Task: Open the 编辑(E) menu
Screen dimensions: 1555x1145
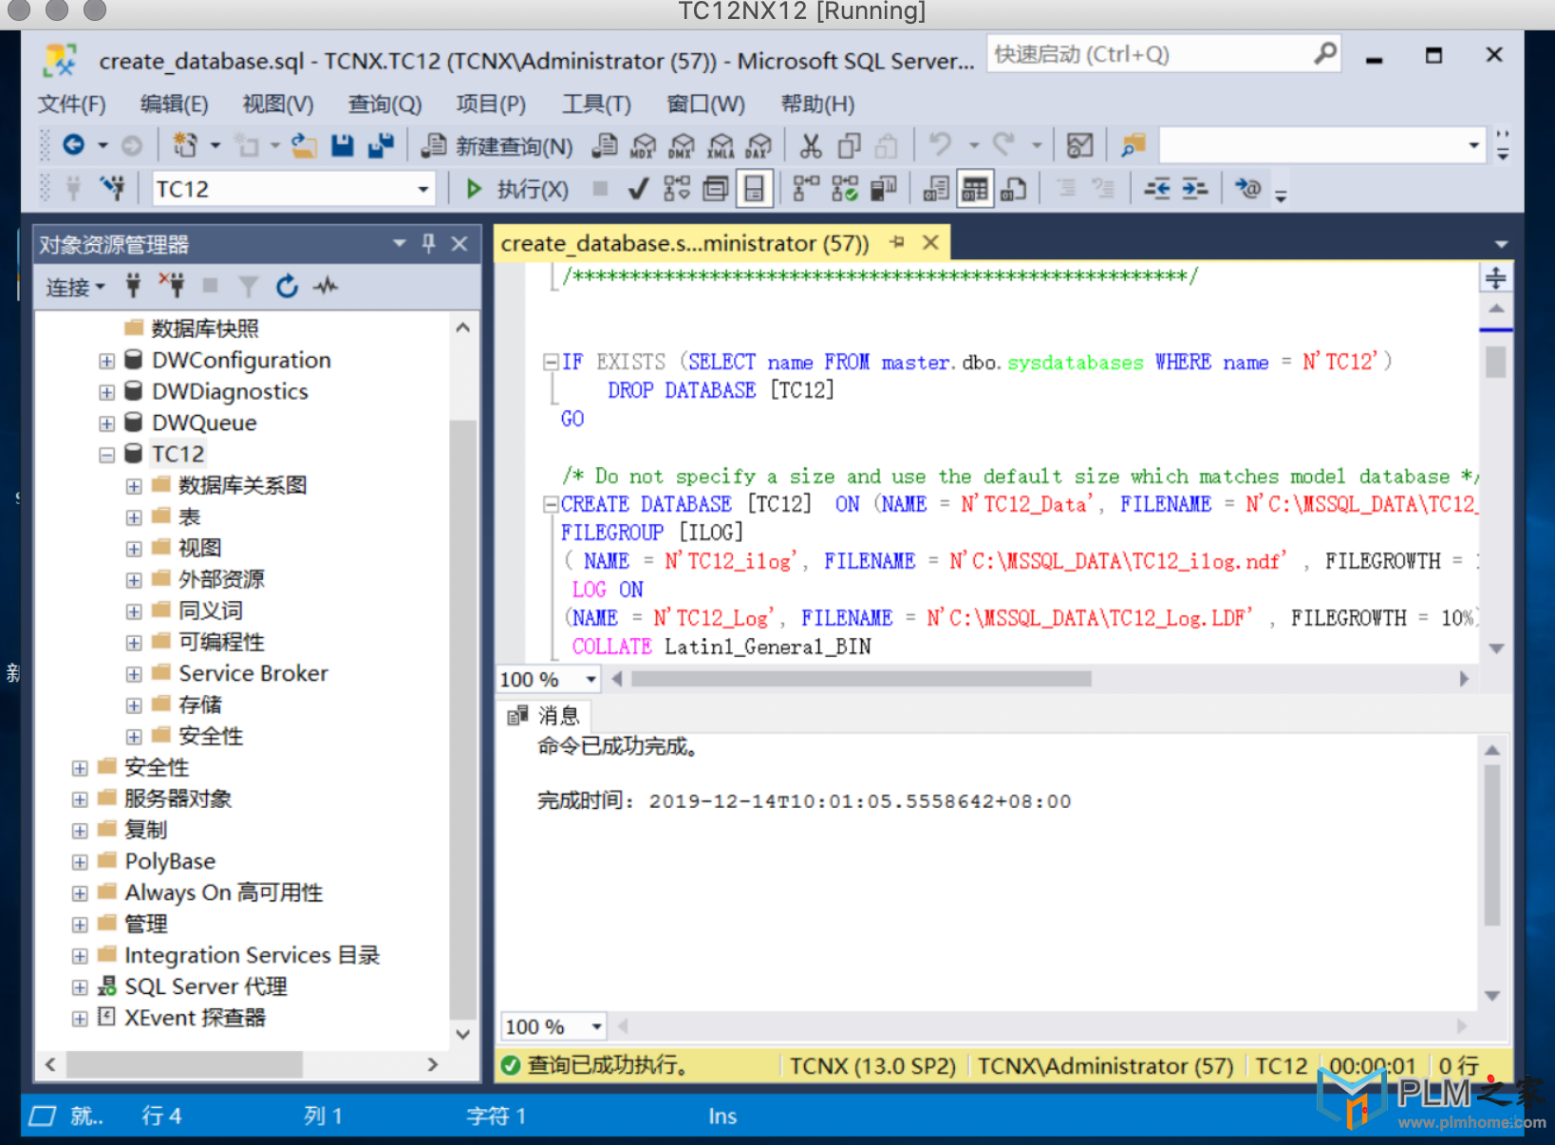Action: [174, 103]
